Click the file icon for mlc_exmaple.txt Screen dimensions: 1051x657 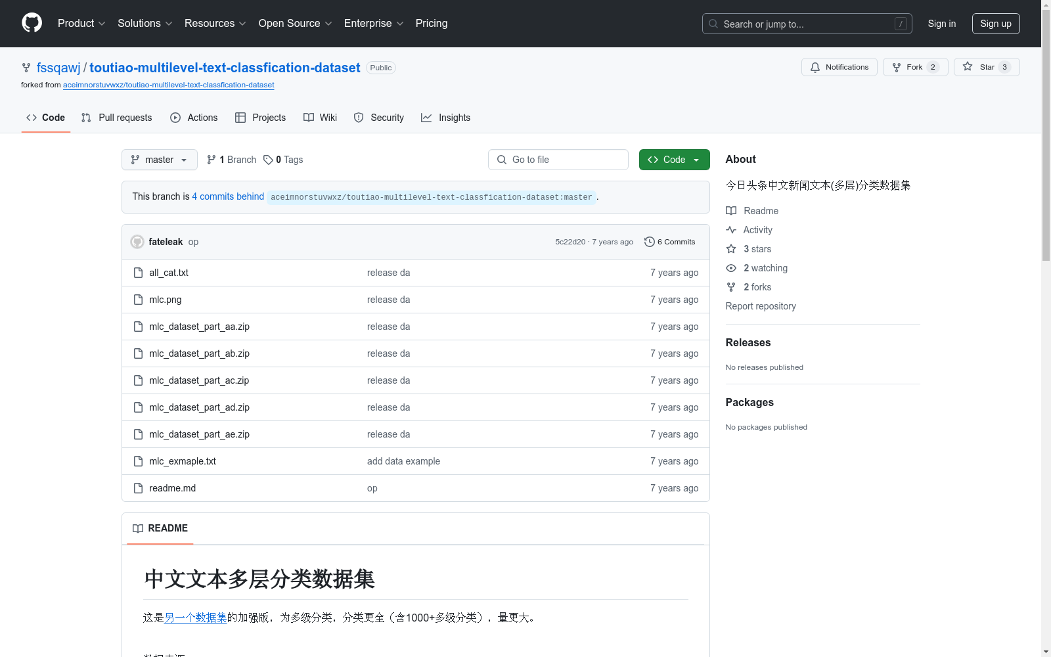point(138,461)
